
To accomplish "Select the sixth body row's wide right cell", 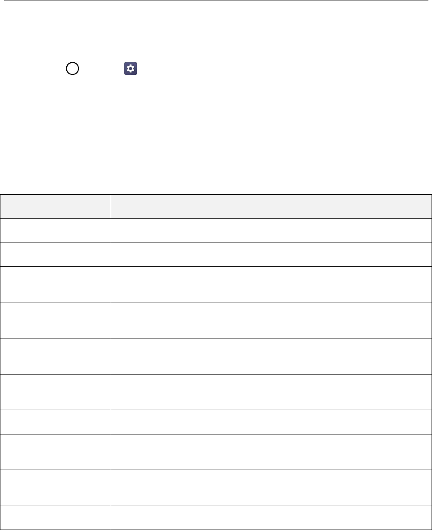I will pyautogui.click(x=272, y=392).
